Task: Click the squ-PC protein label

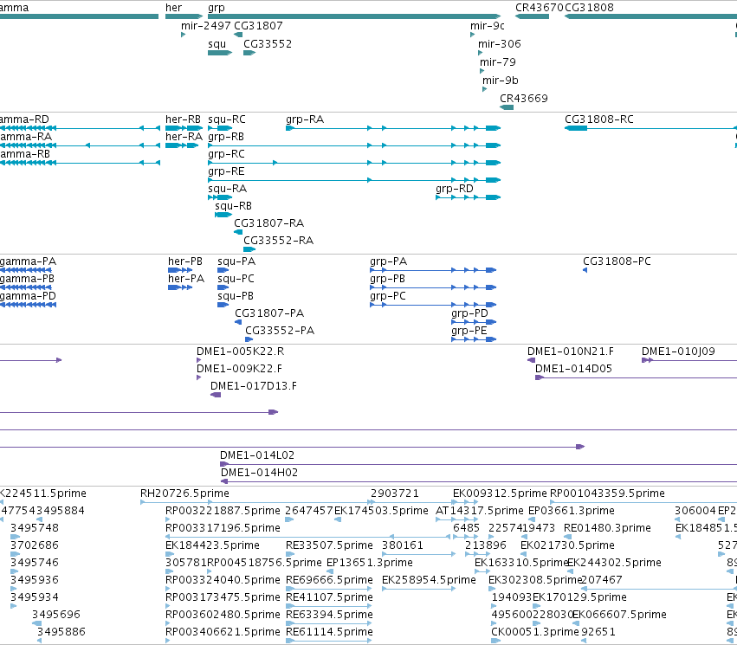Action: (236, 279)
